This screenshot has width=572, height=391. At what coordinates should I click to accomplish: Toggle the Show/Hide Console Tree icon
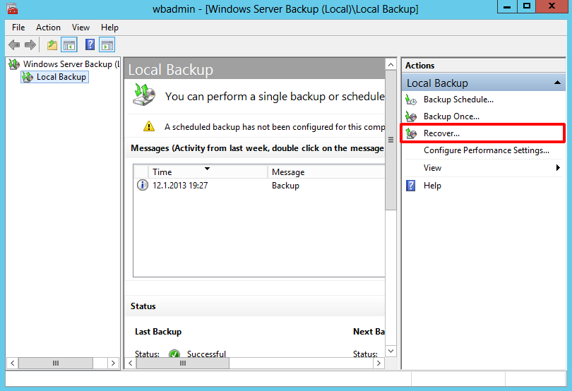[x=69, y=45]
